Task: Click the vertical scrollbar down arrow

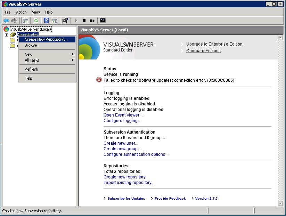Action: pos(281,203)
